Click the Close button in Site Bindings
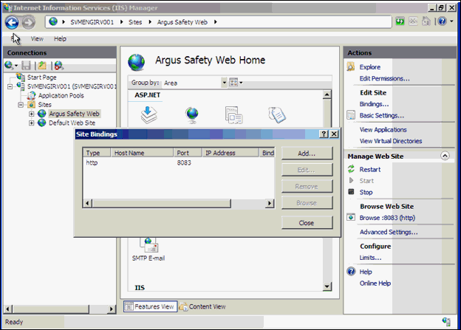 pos(307,223)
